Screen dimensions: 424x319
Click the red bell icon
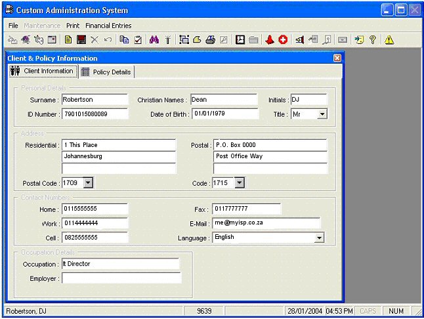click(x=270, y=40)
